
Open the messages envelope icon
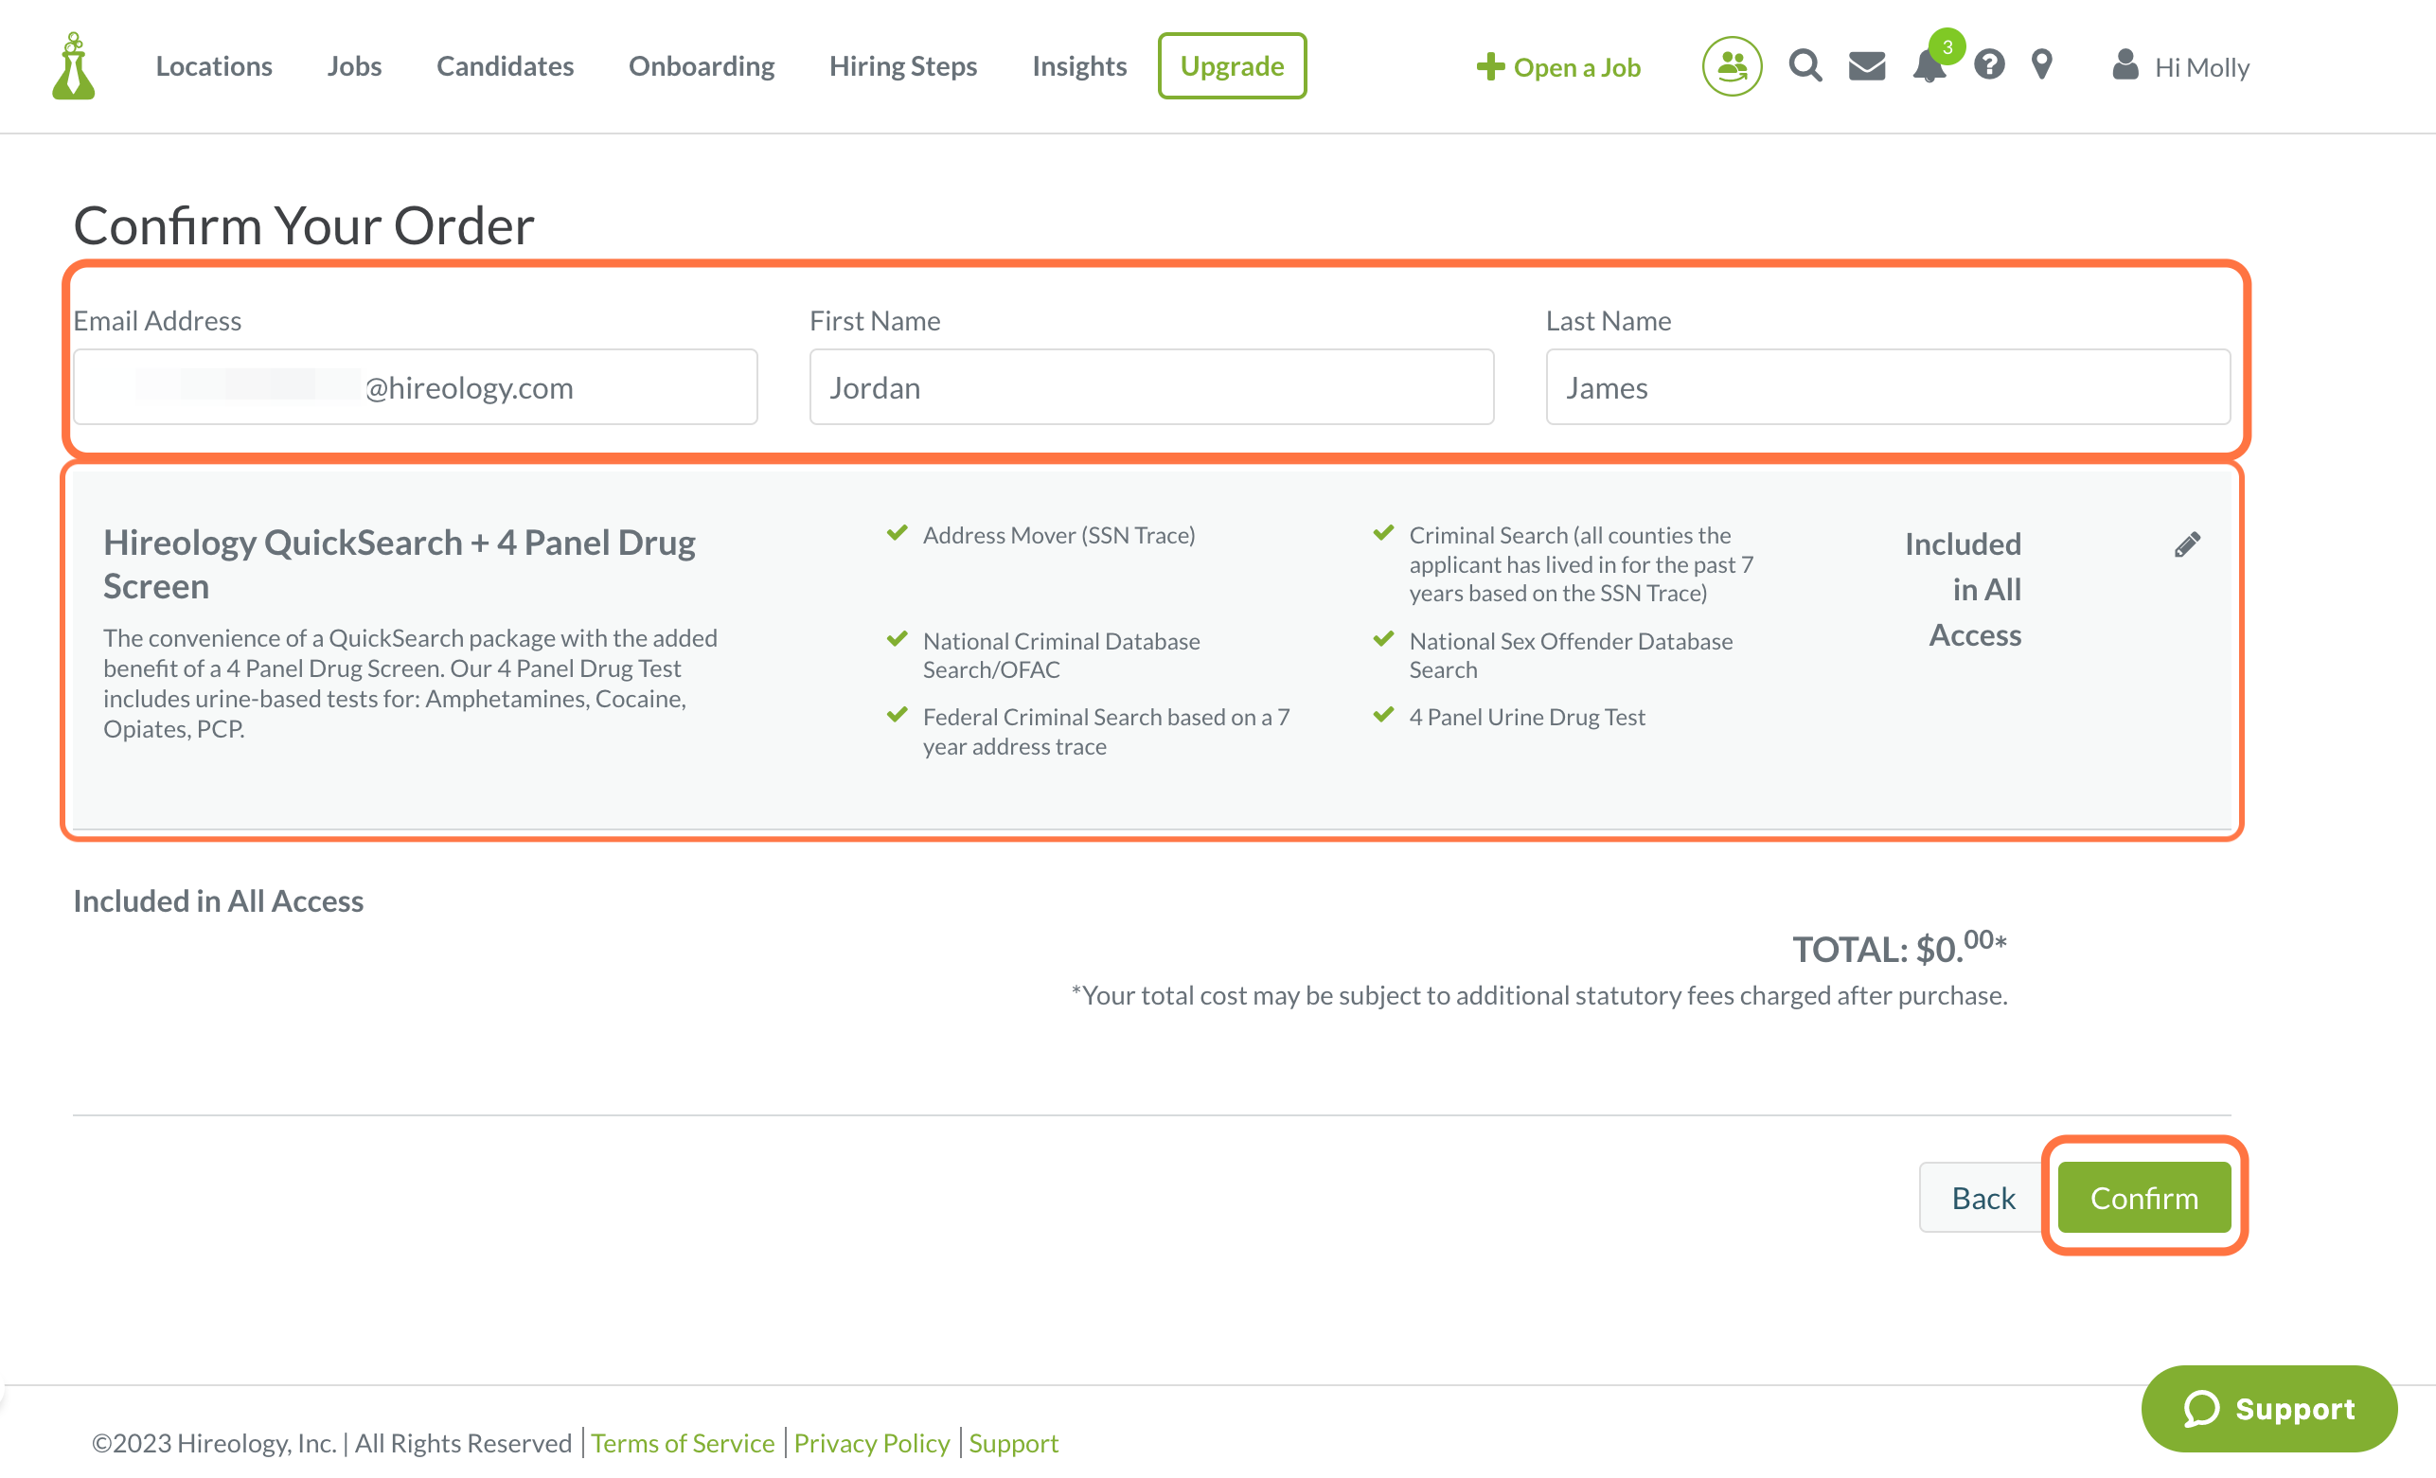click(1867, 66)
